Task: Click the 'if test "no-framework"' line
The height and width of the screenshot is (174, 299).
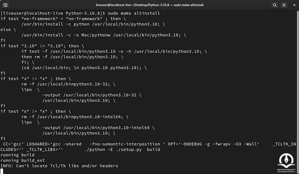Action: (x=63, y=19)
